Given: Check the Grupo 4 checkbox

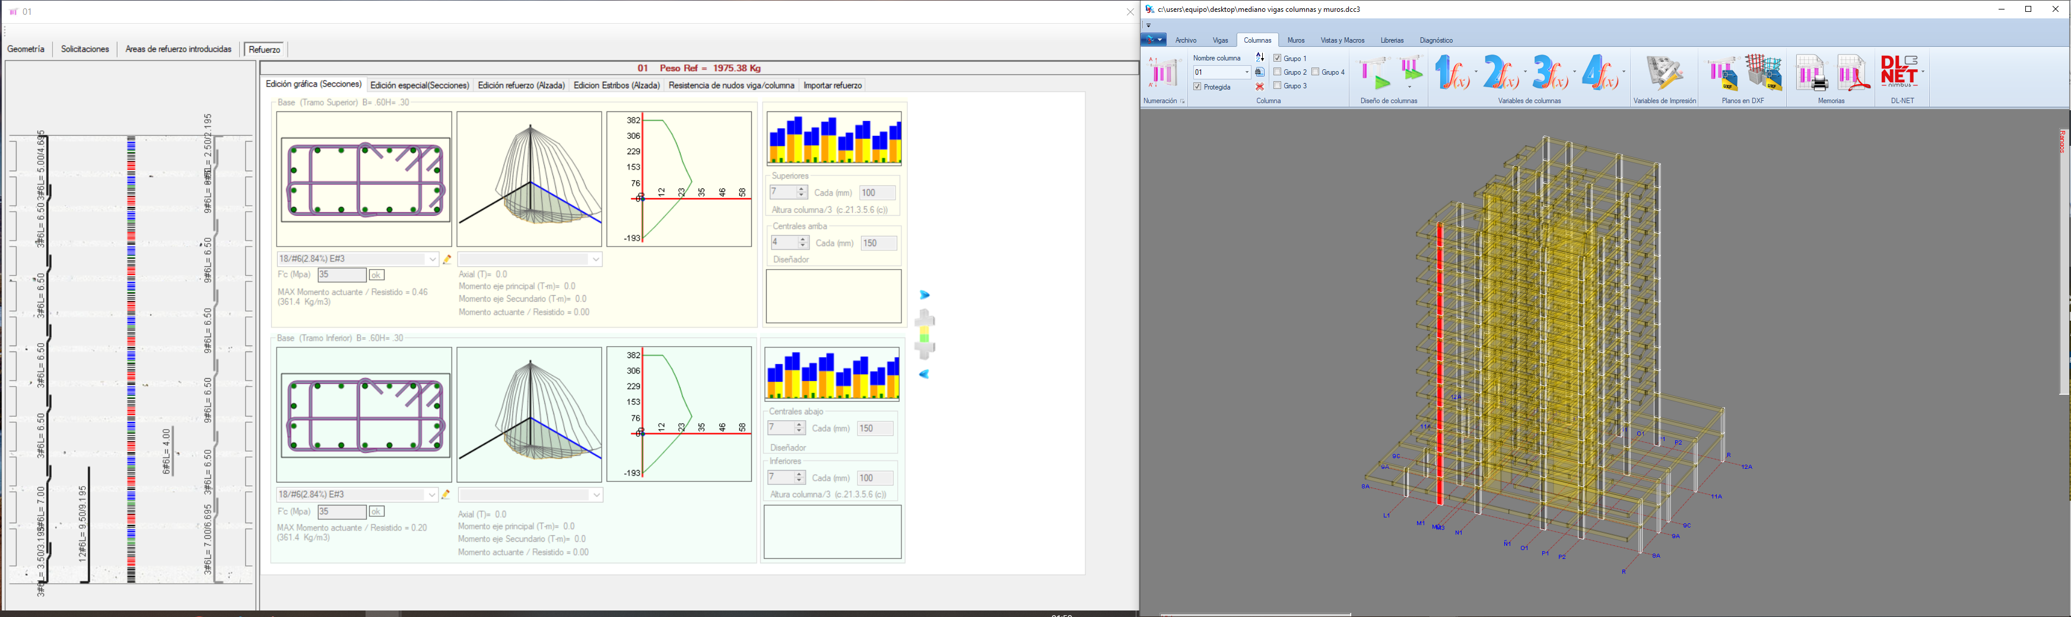Looking at the screenshot, I should tap(1315, 72).
